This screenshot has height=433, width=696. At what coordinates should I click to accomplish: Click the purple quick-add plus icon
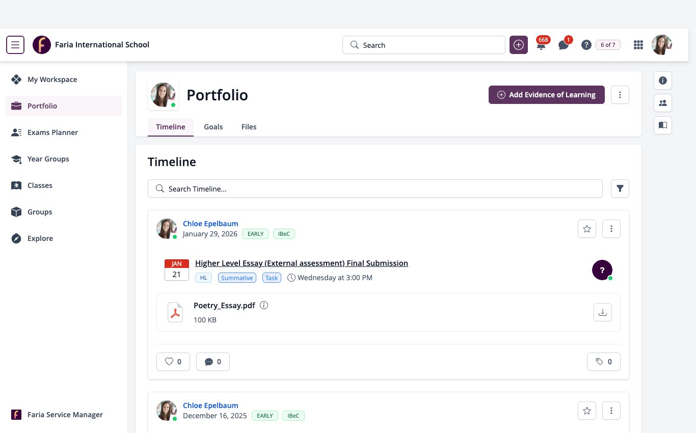pos(519,45)
